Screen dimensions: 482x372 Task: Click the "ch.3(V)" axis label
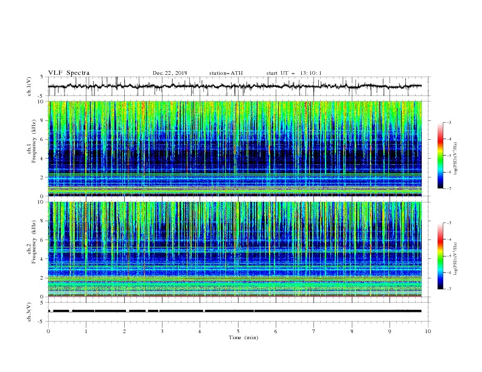(29, 312)
